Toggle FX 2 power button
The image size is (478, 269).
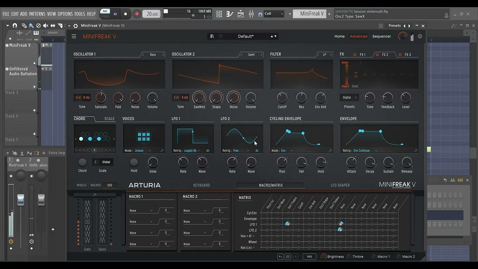377,55
